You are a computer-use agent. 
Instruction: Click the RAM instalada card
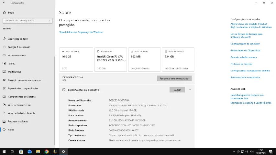(x=76, y=59)
